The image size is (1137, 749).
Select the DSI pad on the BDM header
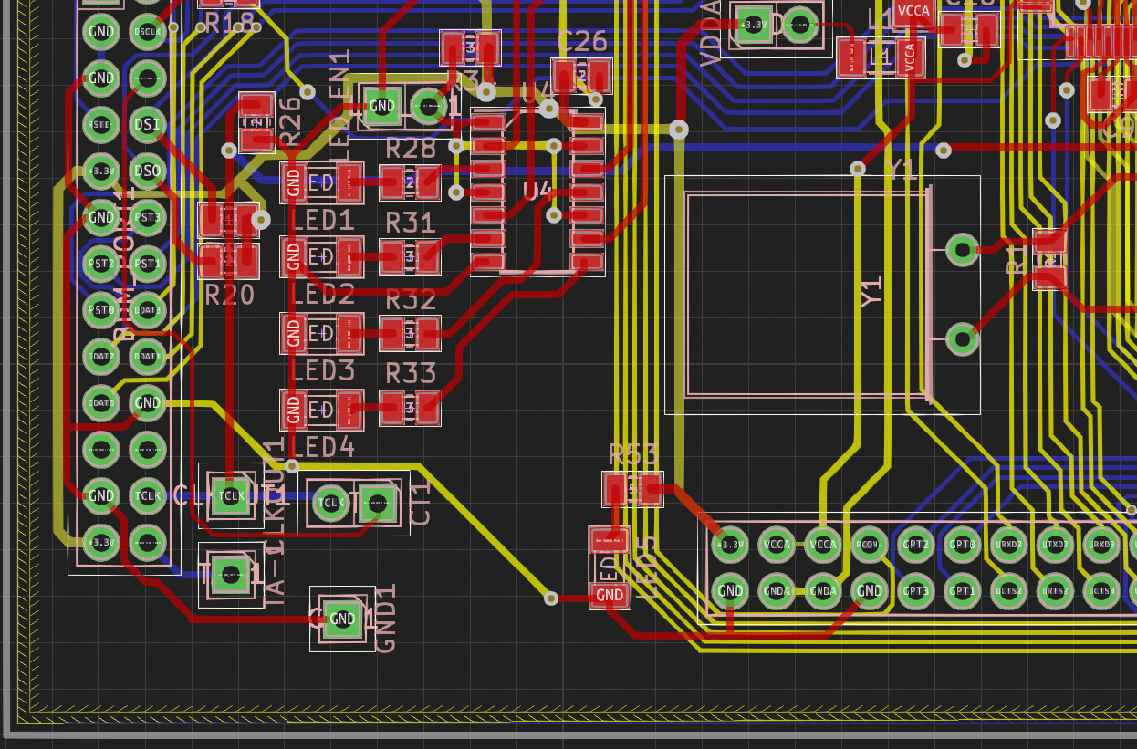coord(147,124)
